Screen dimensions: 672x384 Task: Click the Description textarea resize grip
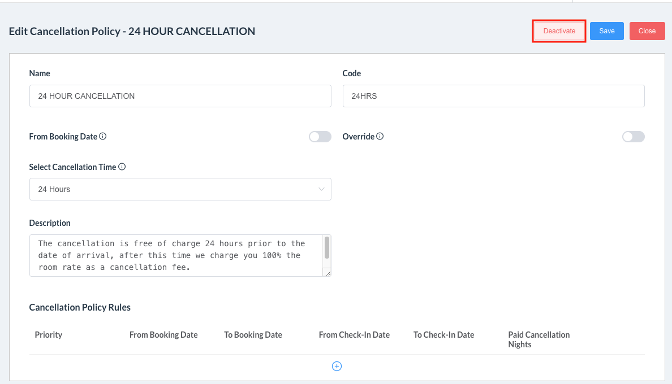329,273
